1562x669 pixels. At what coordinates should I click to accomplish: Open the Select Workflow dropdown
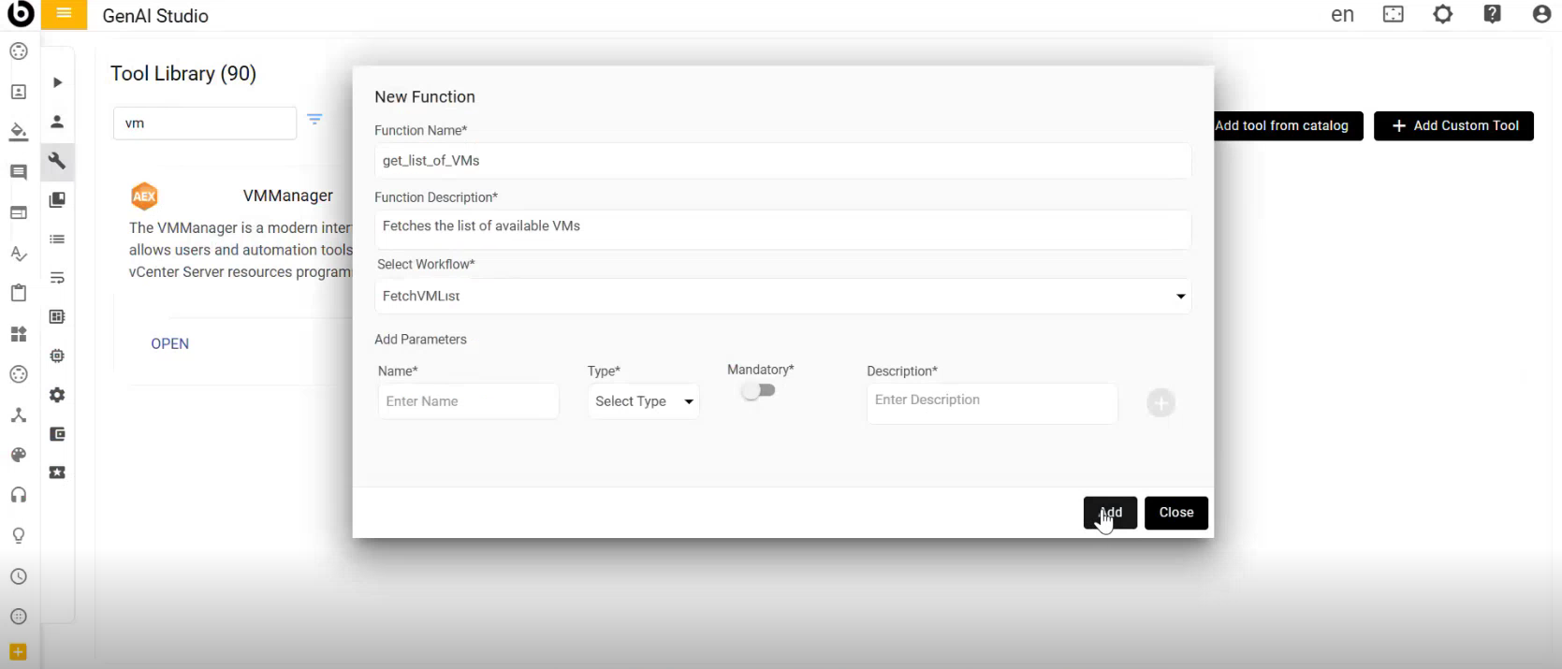click(783, 296)
